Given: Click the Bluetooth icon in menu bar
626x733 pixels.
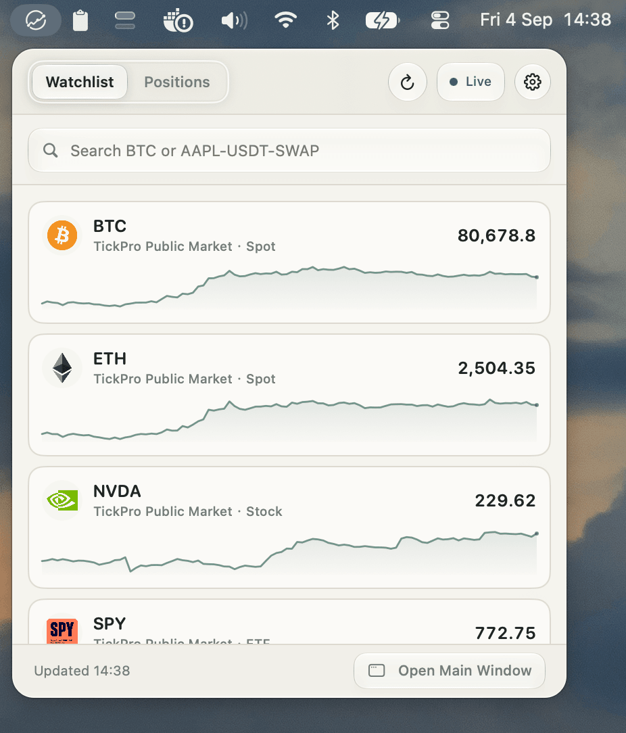Looking at the screenshot, I should (333, 20).
